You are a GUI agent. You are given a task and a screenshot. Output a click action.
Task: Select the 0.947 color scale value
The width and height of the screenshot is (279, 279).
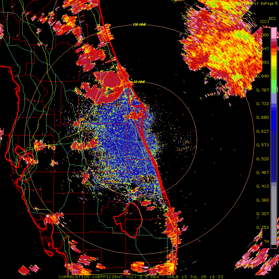point(263,49)
